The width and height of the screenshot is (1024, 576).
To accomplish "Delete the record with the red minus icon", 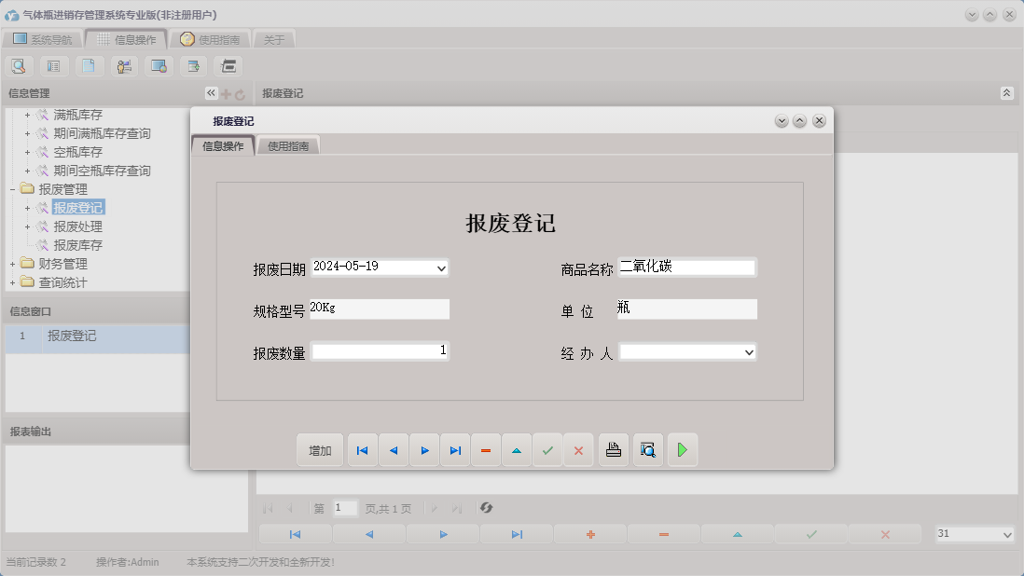I will coord(485,449).
